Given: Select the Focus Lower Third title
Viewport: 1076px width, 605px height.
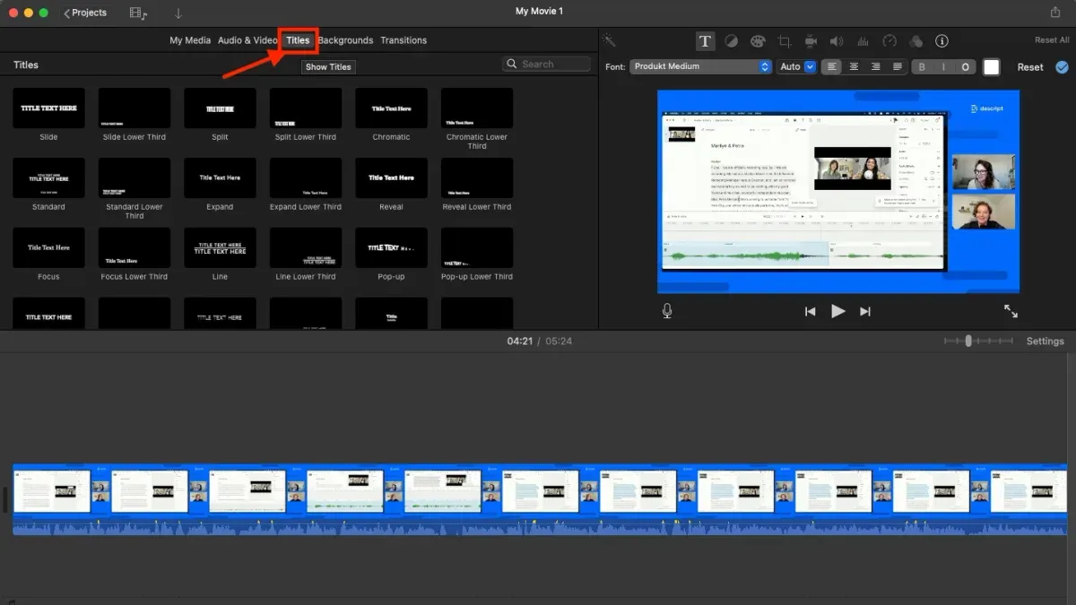Looking at the screenshot, I should (x=134, y=247).
